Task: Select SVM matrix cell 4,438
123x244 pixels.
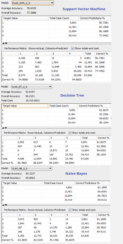Action: [21, 58]
